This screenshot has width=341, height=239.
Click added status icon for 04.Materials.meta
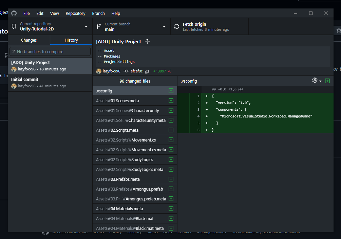[171, 209]
